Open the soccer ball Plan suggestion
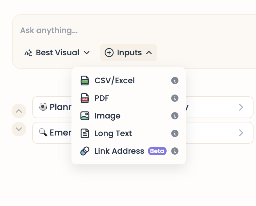Viewport: 256px width, 206px height. 53,107
